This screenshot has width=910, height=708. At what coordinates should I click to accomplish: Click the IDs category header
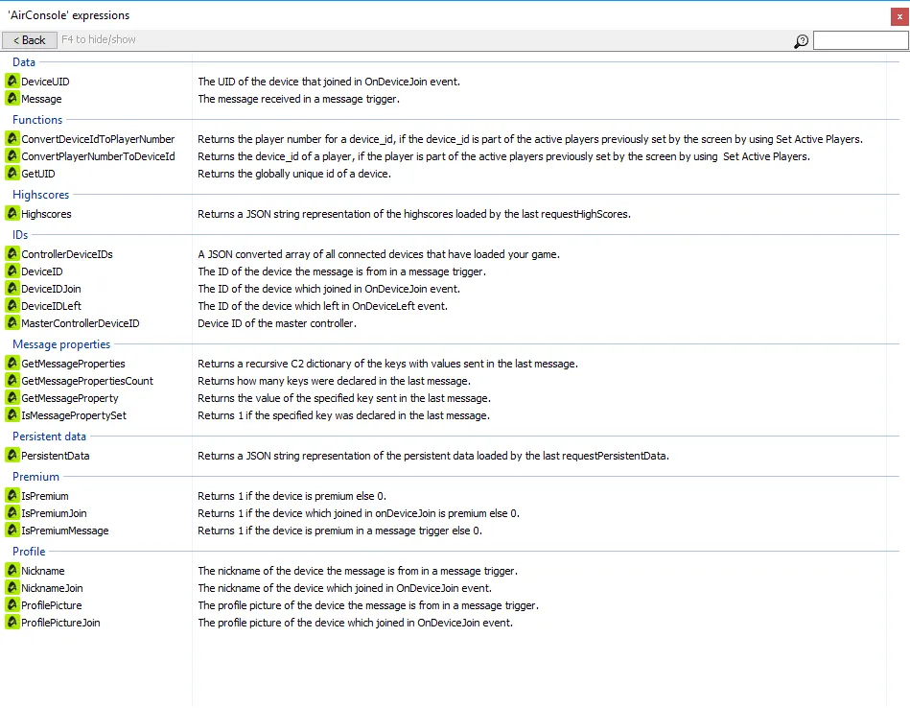20,235
